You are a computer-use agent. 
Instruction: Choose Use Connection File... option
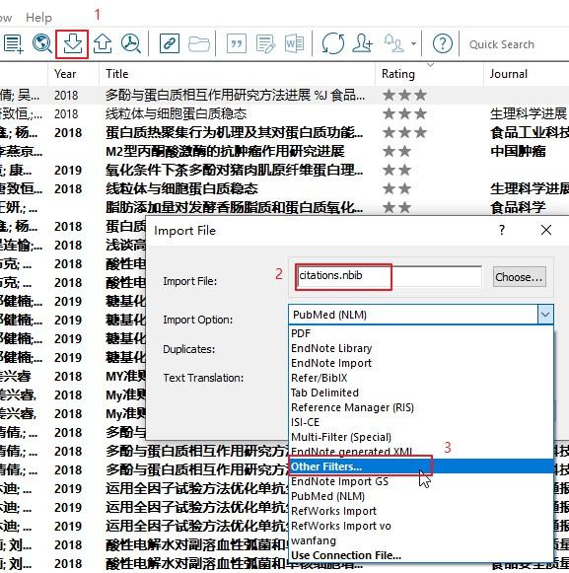click(x=421, y=555)
